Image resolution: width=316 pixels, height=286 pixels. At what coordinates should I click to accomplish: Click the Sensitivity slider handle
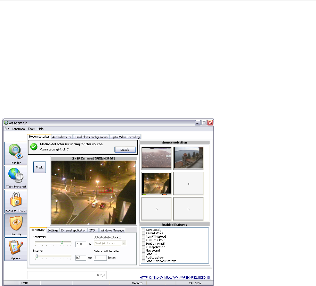point(62,243)
